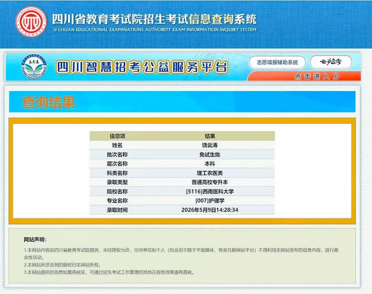Select the 录取类型 row label
The width and height of the screenshot is (372, 294).
[x=117, y=182]
